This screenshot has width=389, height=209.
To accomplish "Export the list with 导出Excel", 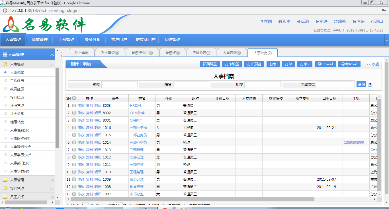I will 325,64.
